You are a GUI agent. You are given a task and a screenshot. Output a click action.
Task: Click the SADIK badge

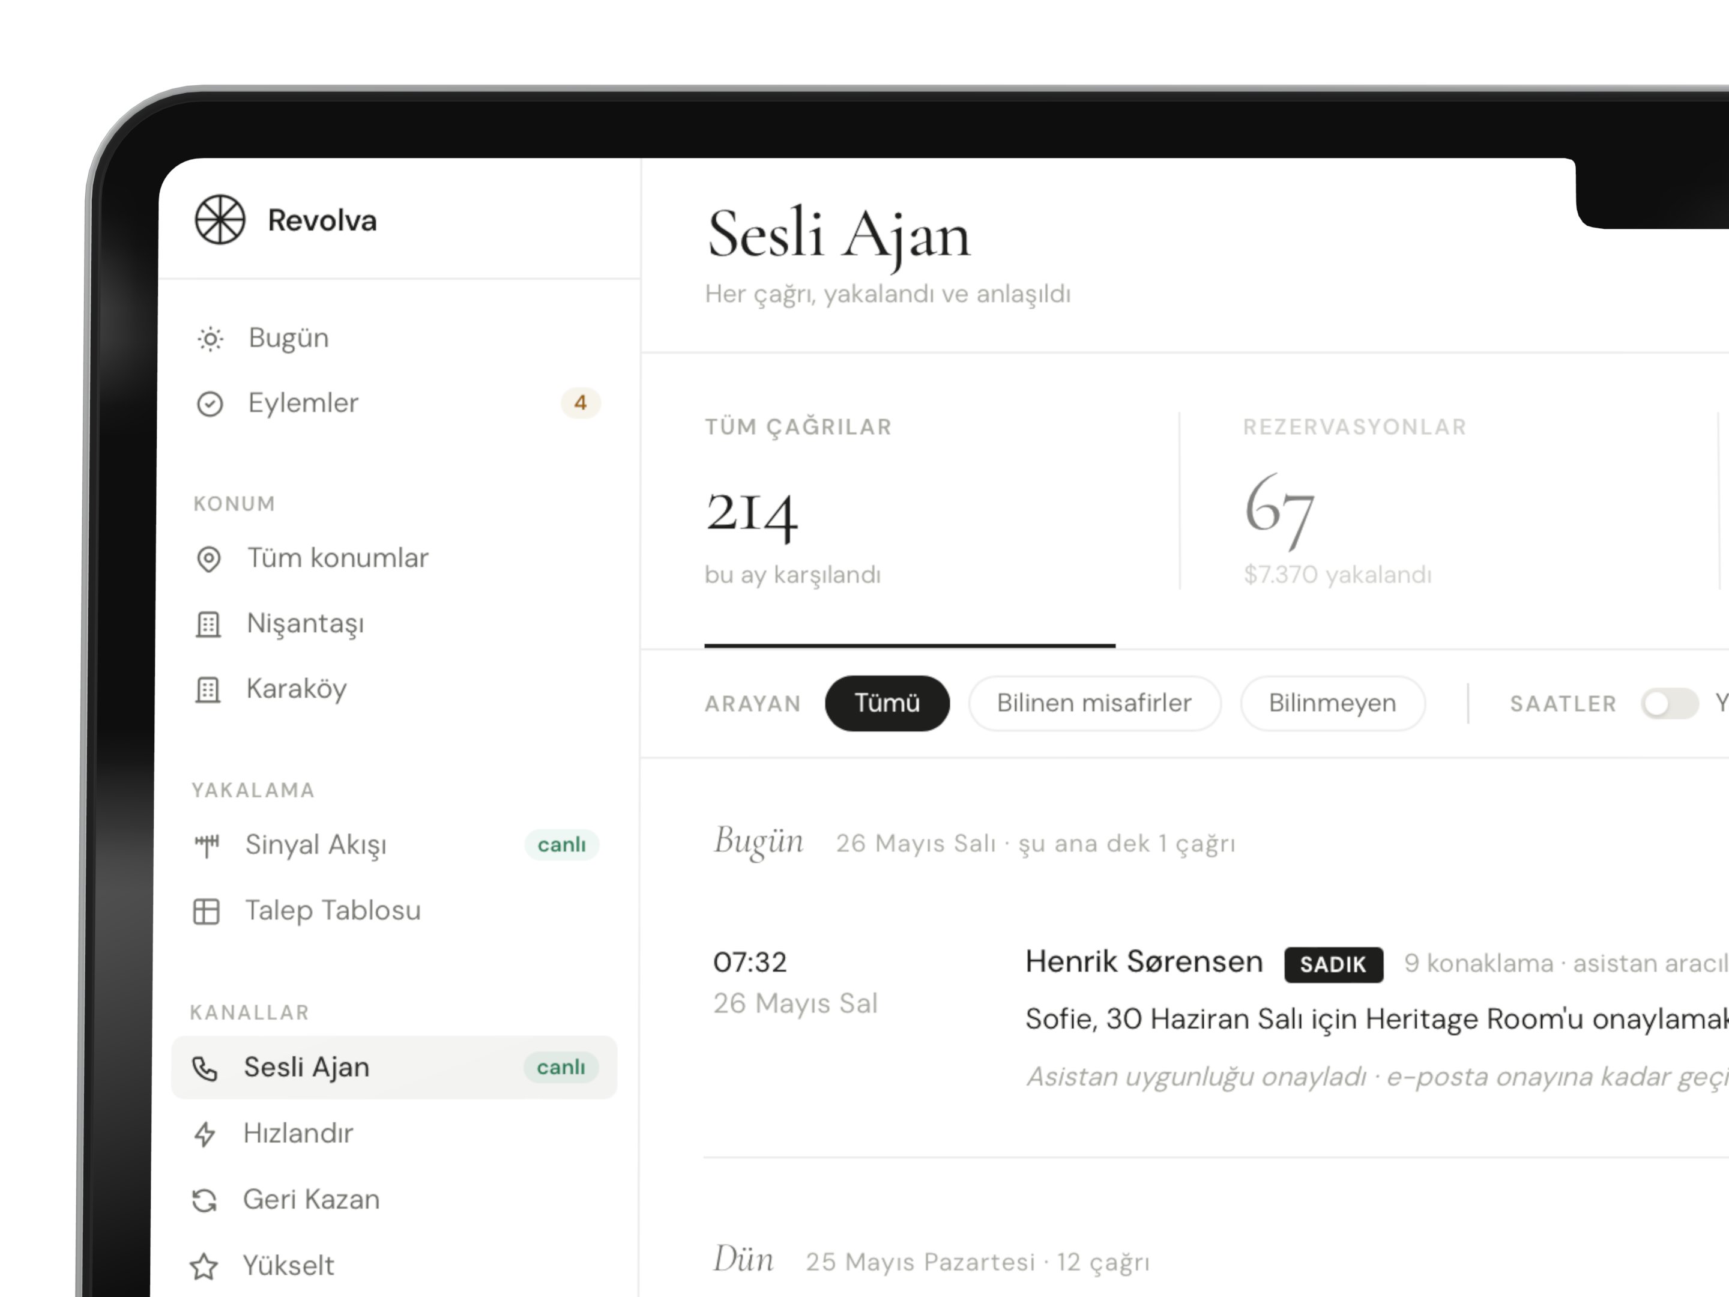pos(1333,964)
